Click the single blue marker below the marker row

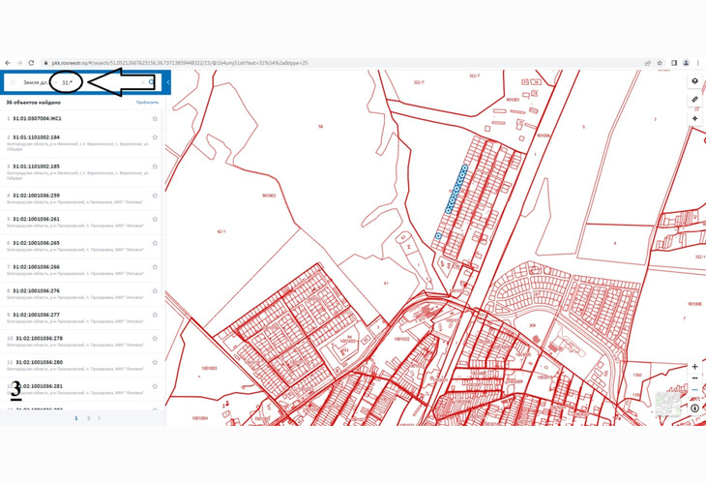coord(438,235)
